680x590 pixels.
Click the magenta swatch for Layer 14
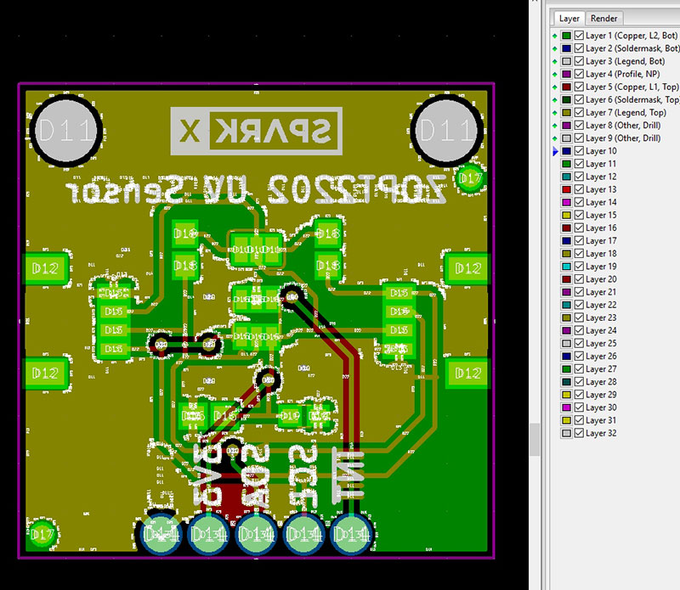click(567, 202)
